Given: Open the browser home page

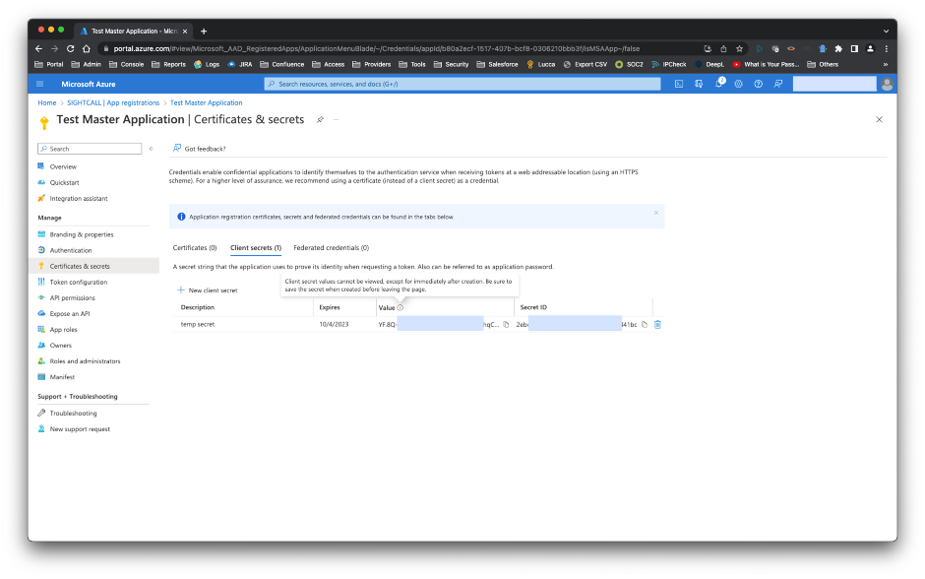Looking at the screenshot, I should pyautogui.click(x=87, y=48).
